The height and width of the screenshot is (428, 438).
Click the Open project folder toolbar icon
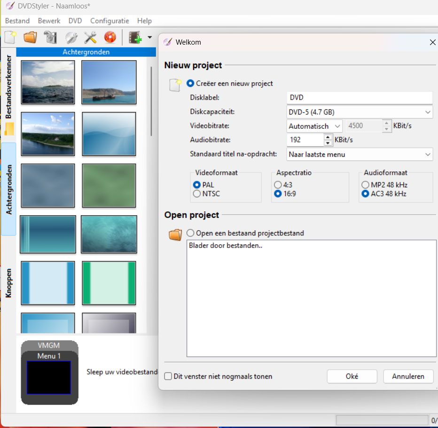click(x=30, y=37)
